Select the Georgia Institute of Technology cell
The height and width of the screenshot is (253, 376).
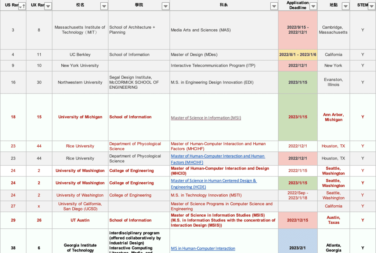coord(80,241)
